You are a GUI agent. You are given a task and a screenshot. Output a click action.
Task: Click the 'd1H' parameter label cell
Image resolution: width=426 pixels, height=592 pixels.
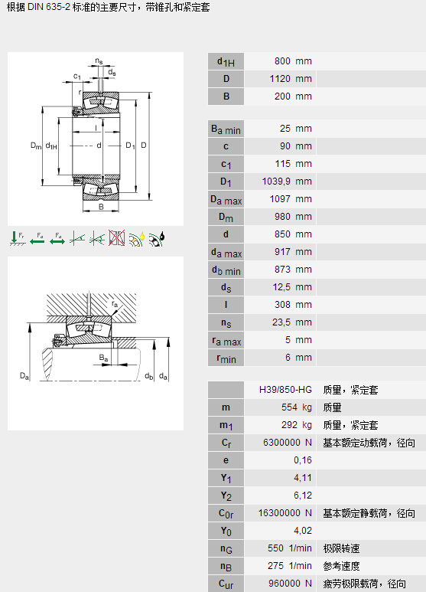tap(226, 61)
